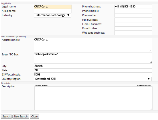Click the second small toggle above Description box
158x120 pixels.
tap(45, 85)
